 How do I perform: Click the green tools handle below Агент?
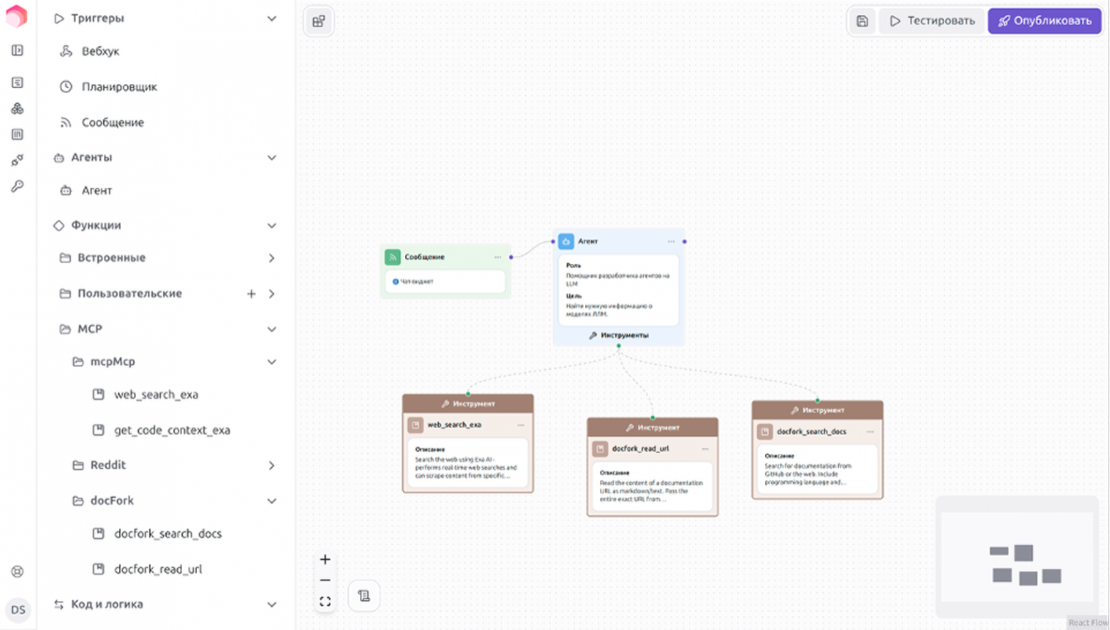tap(619, 346)
